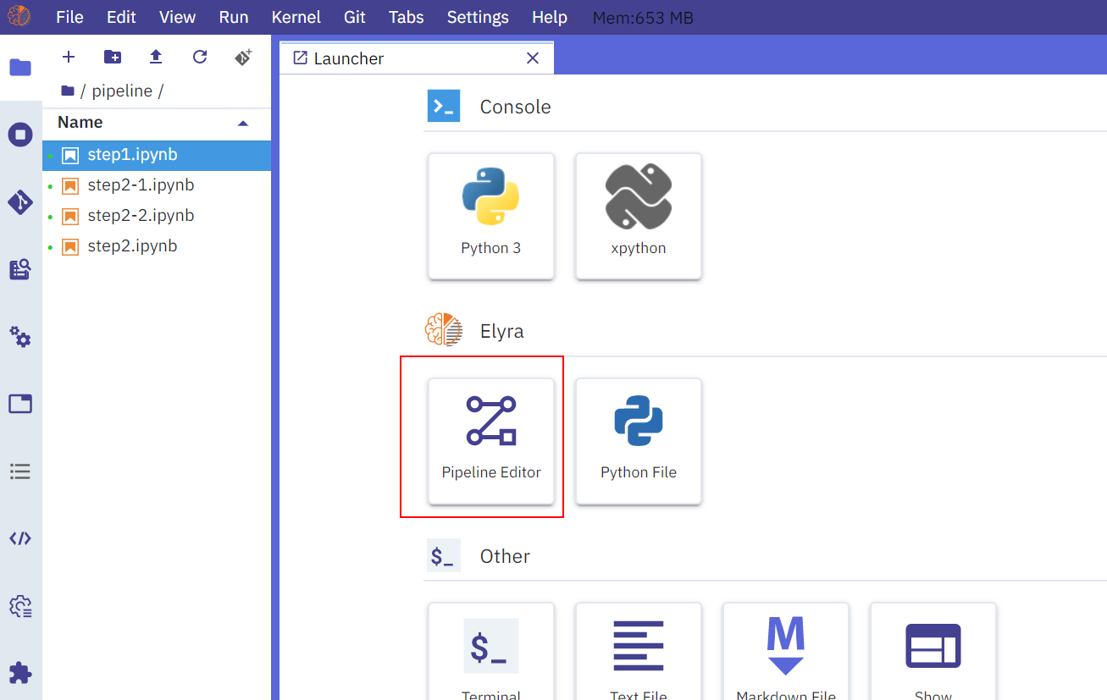This screenshot has width=1107, height=700.
Task: Open the Elyra Pipeline Editor
Action: 491,441
